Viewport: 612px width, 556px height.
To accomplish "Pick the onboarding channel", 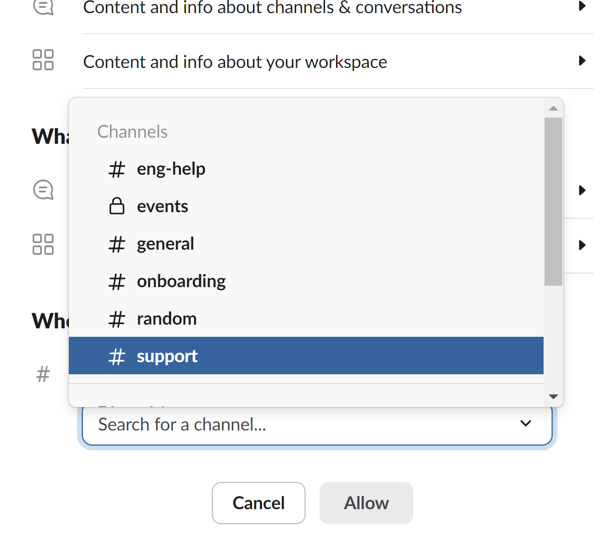I will tap(306, 281).
